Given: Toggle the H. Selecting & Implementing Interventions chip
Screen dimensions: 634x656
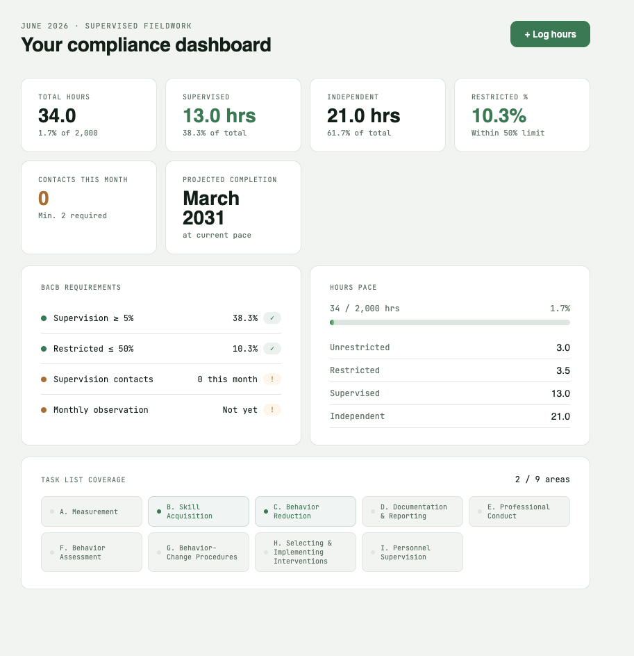Looking at the screenshot, I should coord(306,552).
